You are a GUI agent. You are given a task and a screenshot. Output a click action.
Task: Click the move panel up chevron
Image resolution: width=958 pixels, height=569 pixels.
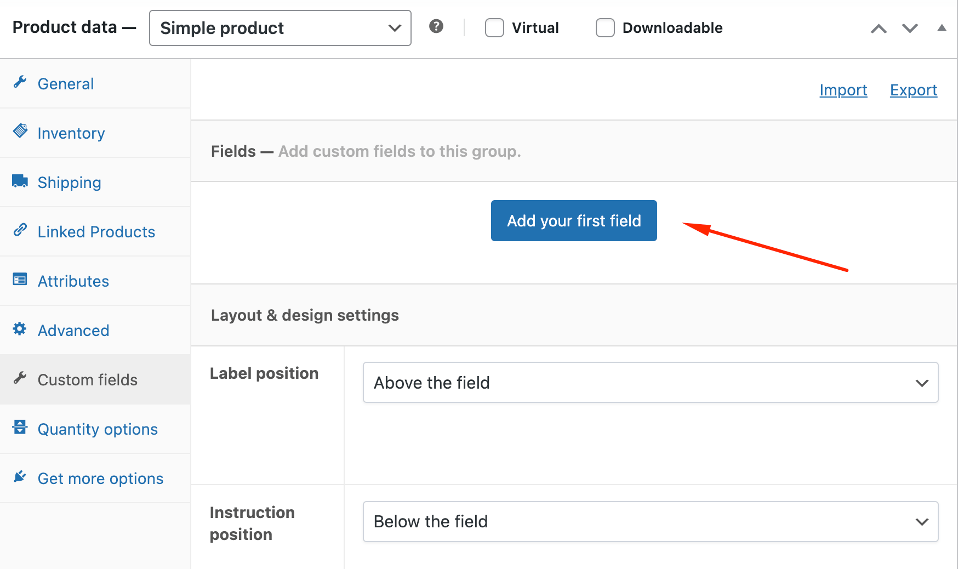pos(879,27)
